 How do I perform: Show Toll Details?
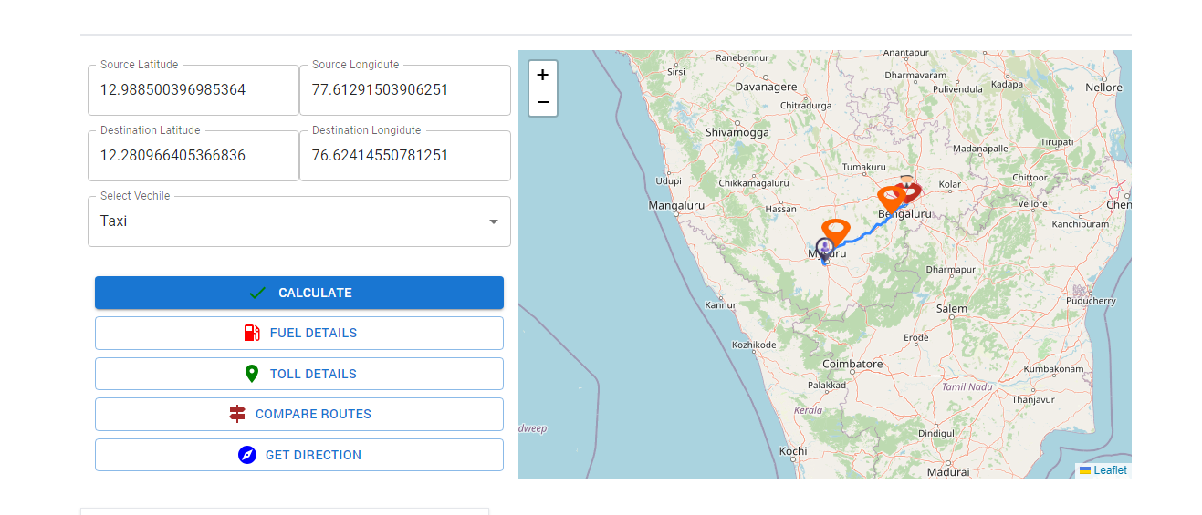point(299,374)
